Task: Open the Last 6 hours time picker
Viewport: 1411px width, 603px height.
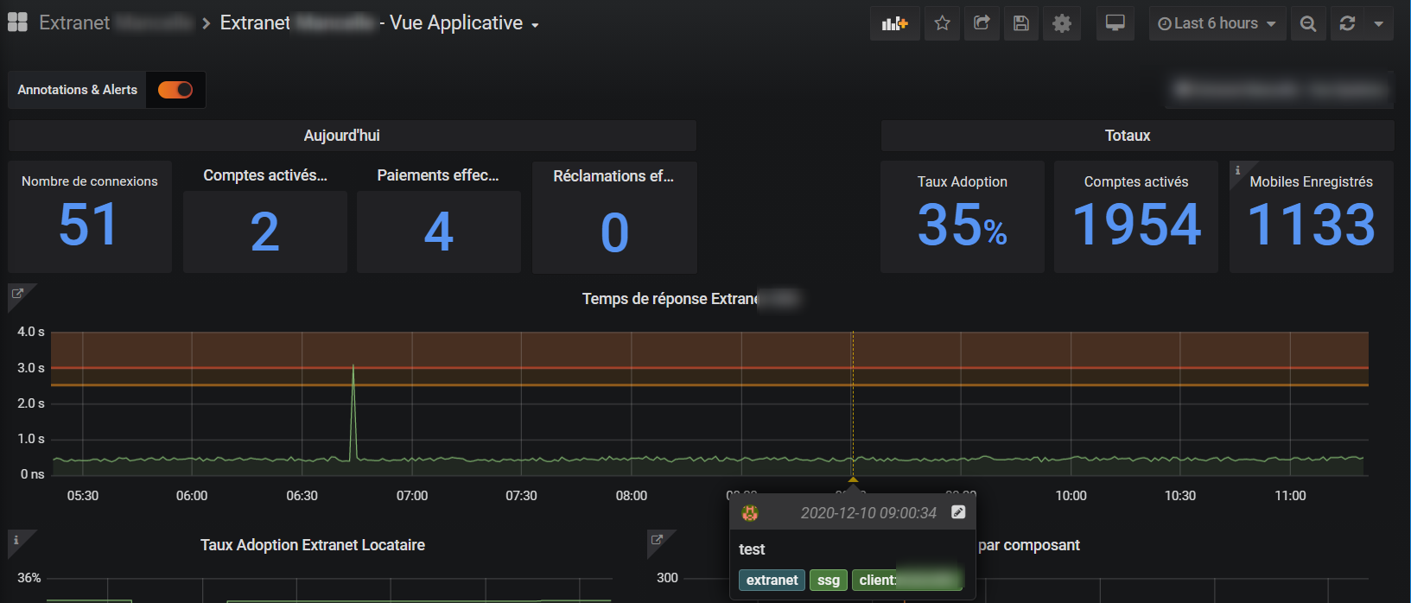Action: point(1217,23)
